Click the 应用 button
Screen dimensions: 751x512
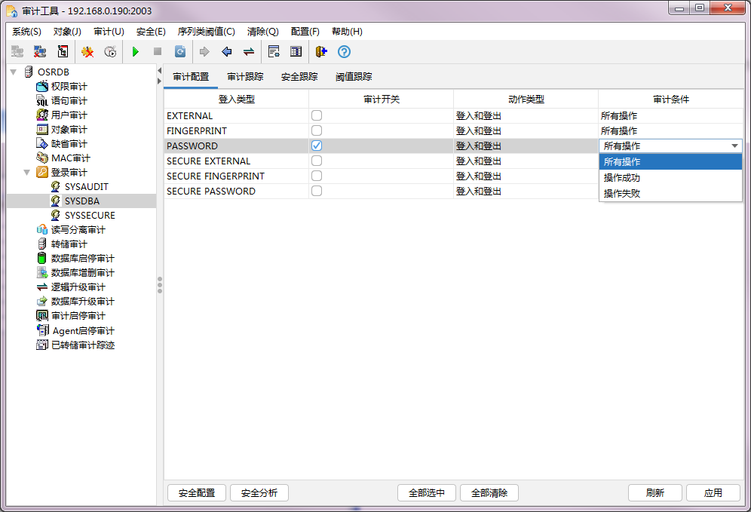(713, 492)
